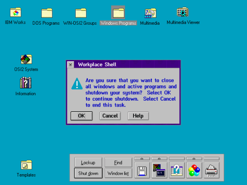Image resolution: width=247 pixels, height=185 pixels.
Task: Expand the drawer above the command prompt icon
Action: coord(159,159)
